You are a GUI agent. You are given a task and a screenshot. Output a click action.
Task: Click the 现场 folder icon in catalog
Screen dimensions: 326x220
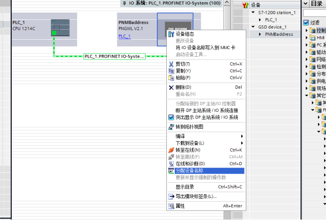[312, 88]
